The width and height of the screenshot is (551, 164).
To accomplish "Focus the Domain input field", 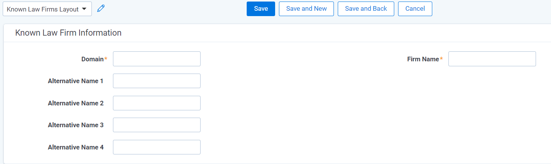I will pyautogui.click(x=157, y=59).
